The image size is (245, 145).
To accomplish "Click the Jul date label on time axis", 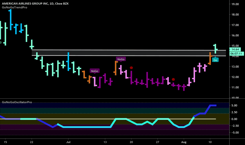I will (68, 142).
